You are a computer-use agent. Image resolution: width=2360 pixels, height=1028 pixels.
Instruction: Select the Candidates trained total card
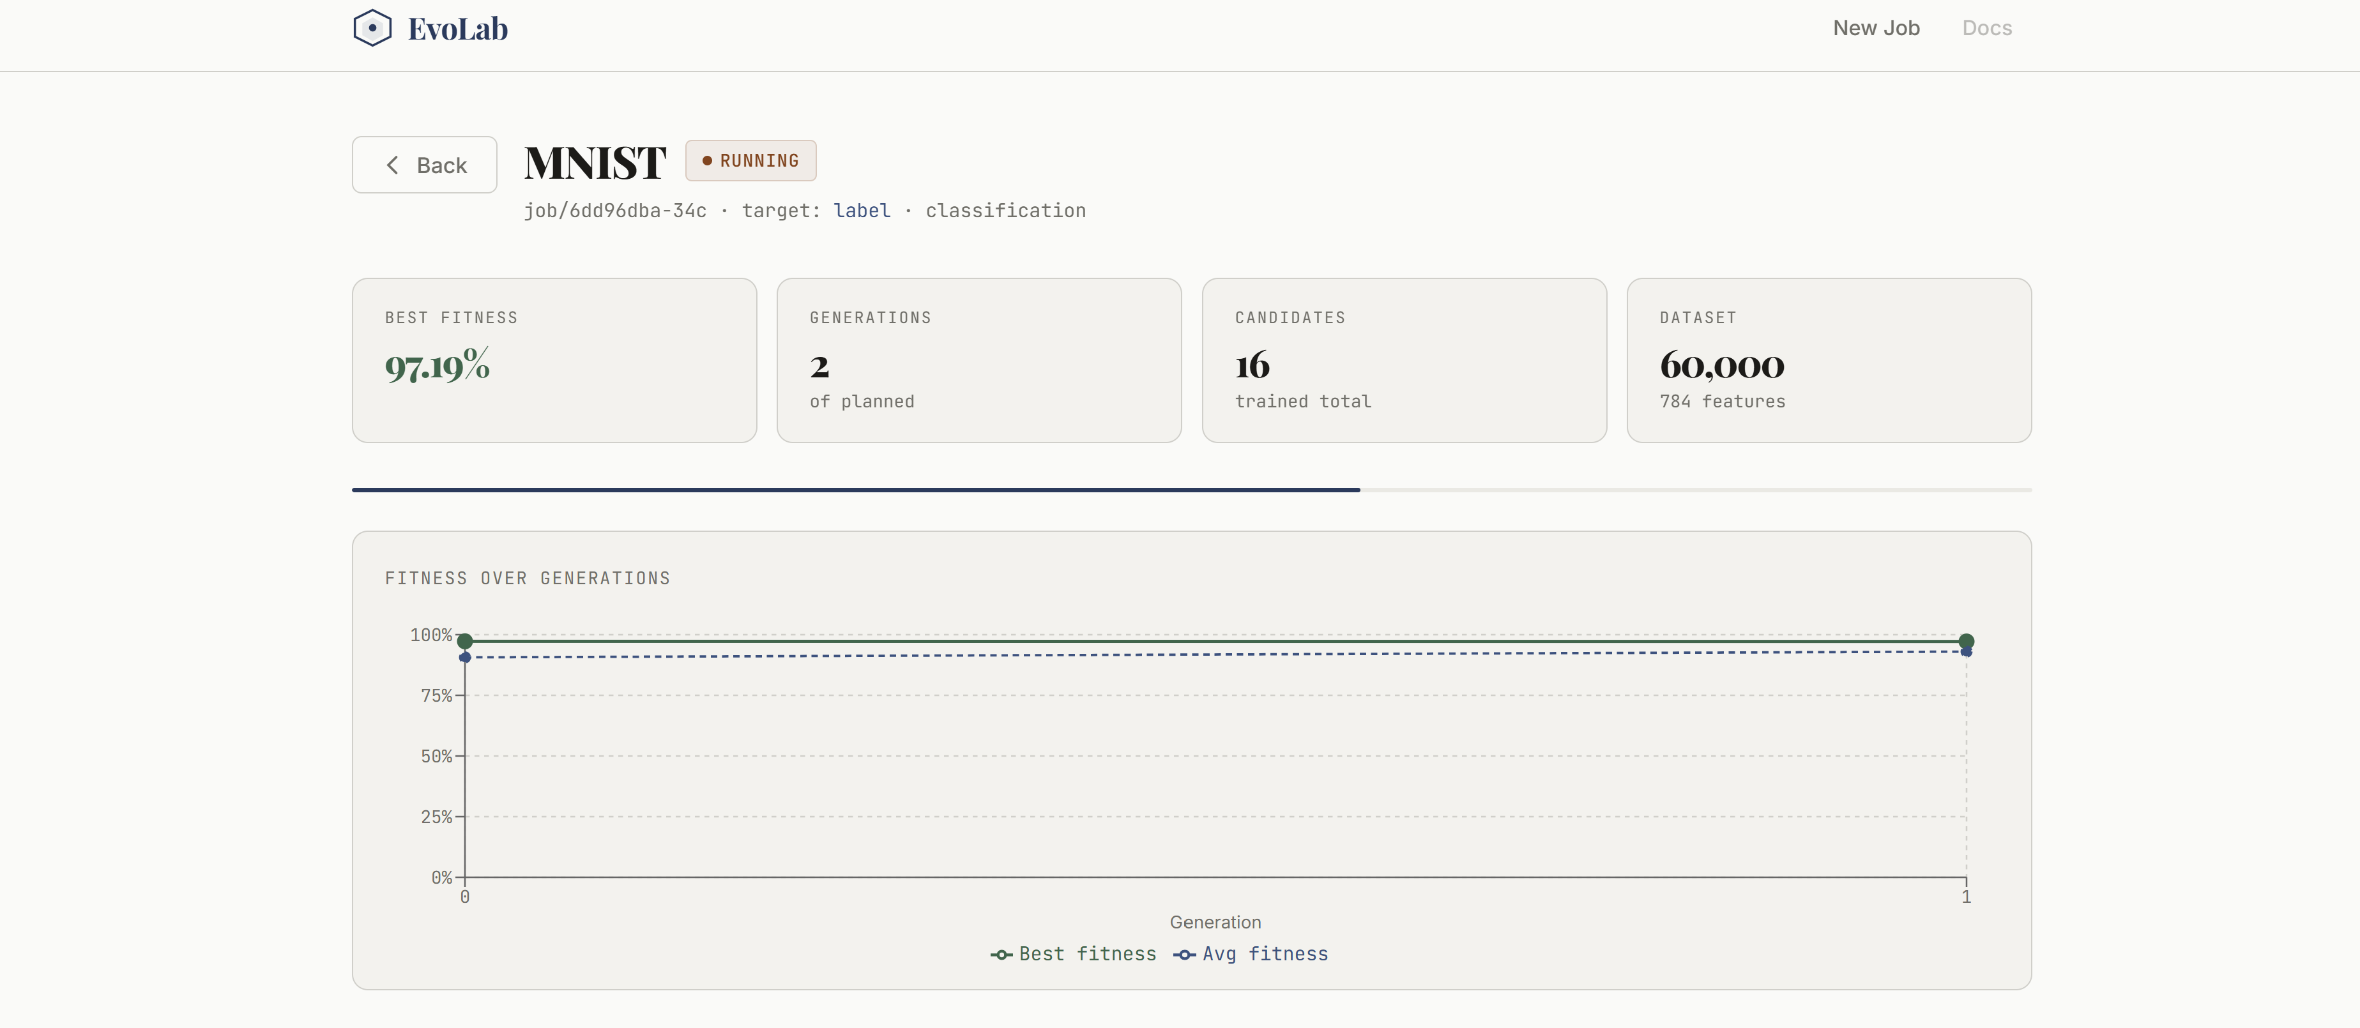tap(1403, 360)
